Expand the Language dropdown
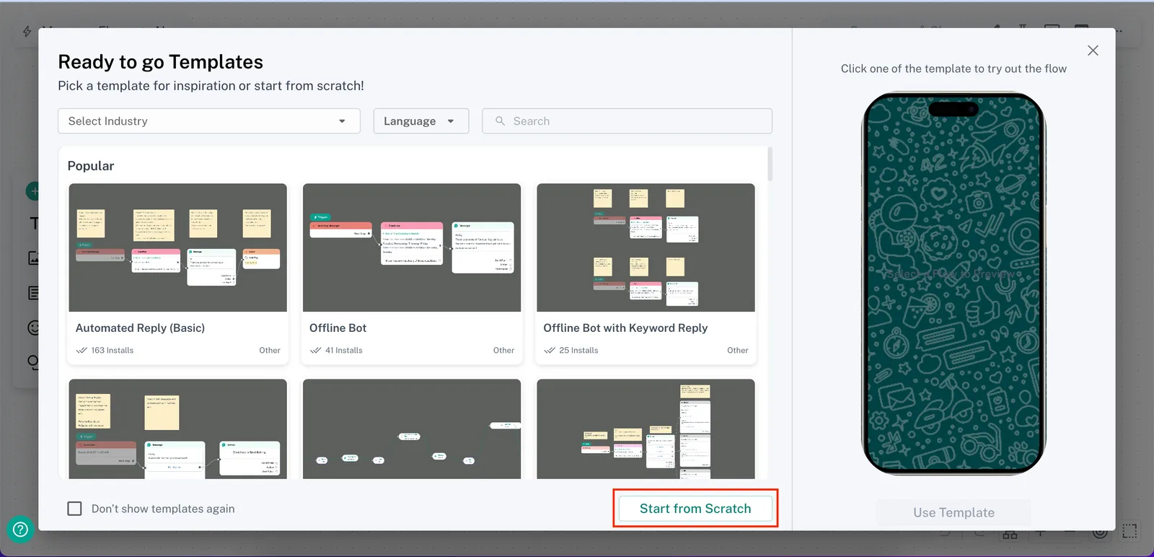The height and width of the screenshot is (557, 1154). pos(420,121)
